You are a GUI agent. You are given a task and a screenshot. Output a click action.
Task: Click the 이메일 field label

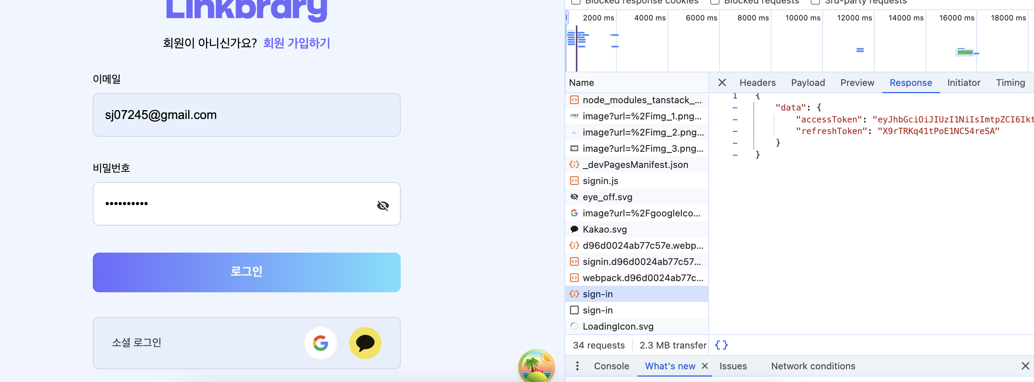tap(106, 79)
